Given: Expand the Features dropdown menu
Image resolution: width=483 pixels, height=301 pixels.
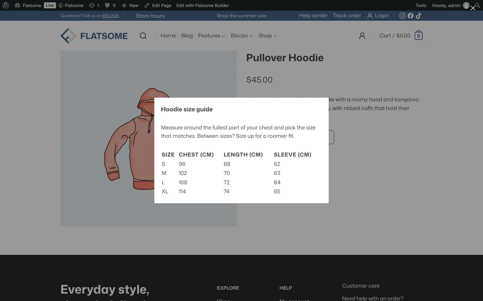Looking at the screenshot, I should tap(212, 36).
